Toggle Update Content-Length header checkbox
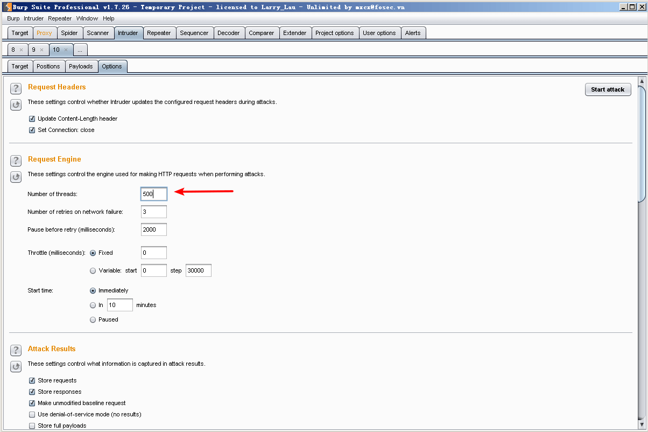Image resolution: width=648 pixels, height=432 pixels. pos(32,119)
